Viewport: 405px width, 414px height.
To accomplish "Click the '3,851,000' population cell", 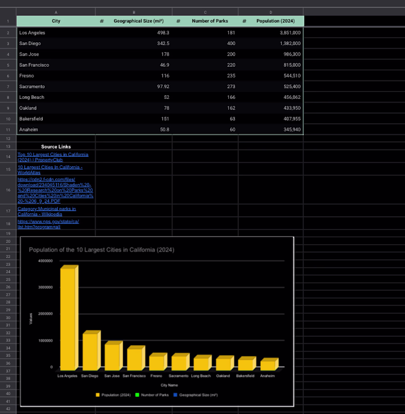I will pyautogui.click(x=271, y=33).
